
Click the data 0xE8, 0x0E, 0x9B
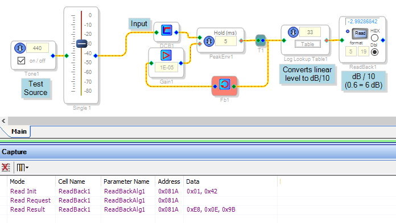[x=211, y=209]
